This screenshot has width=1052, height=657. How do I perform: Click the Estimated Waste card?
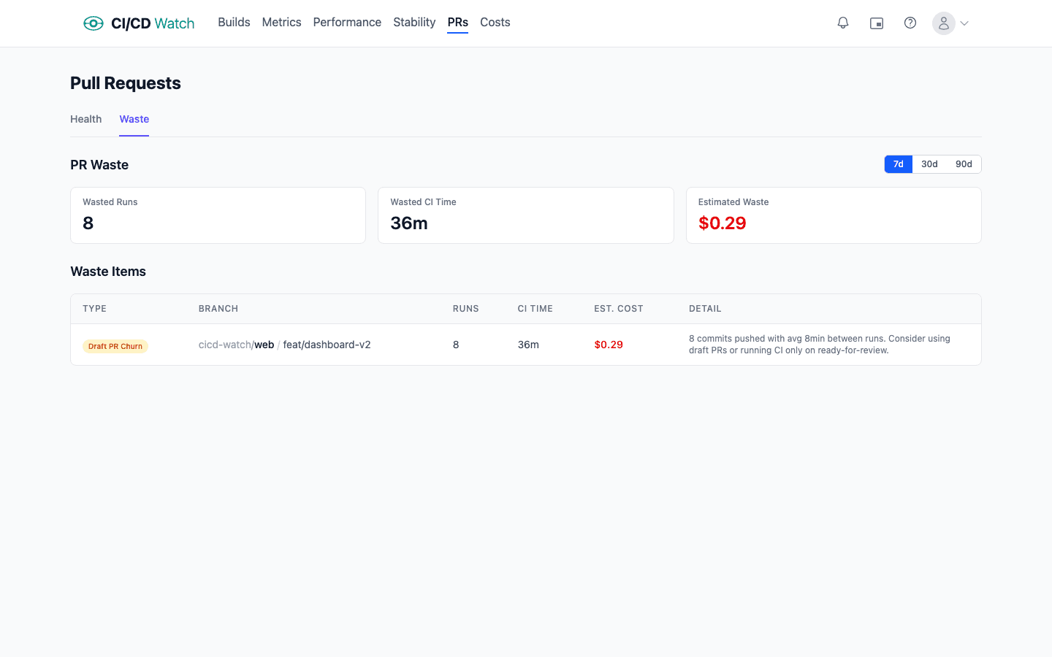pyautogui.click(x=833, y=215)
